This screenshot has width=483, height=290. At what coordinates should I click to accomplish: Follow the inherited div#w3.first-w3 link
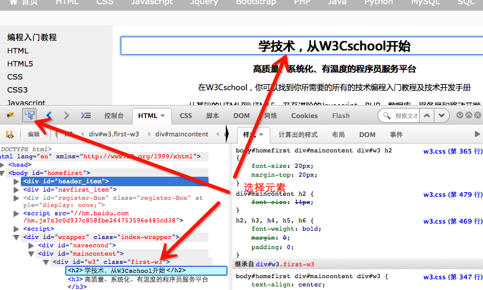(285, 264)
